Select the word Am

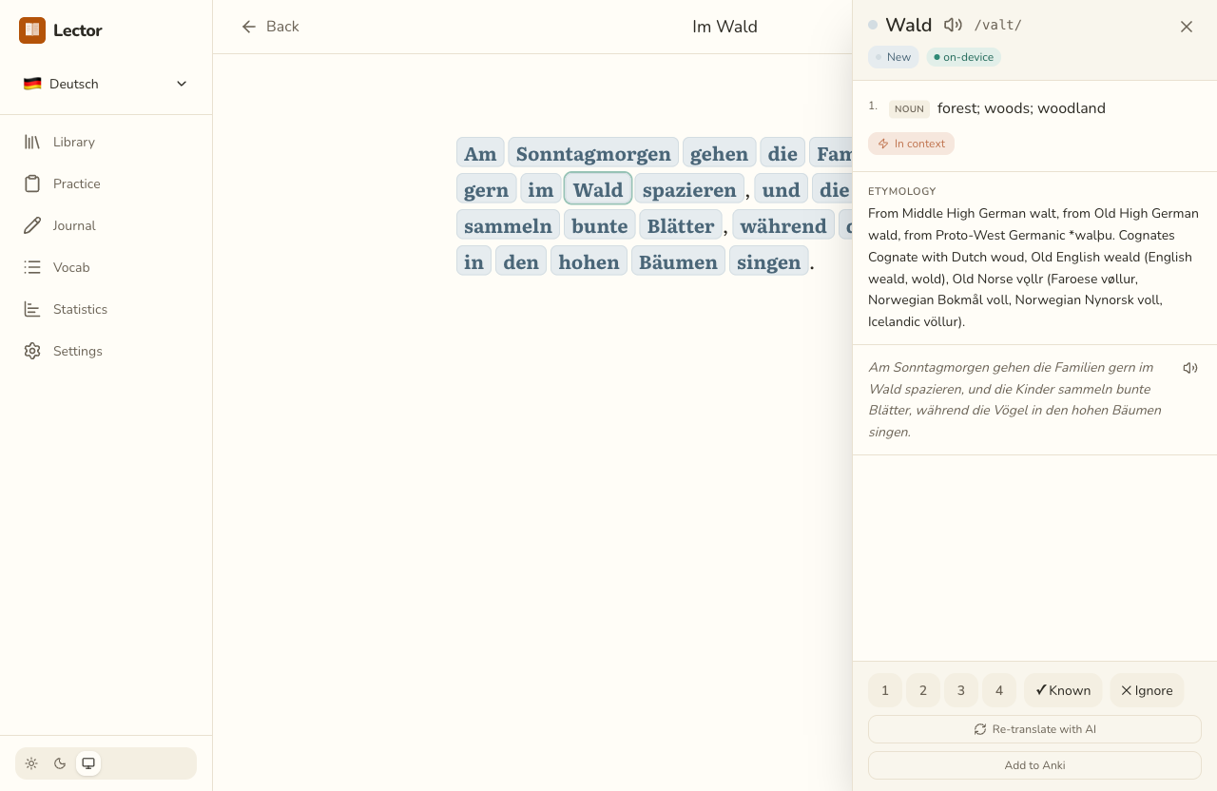pos(480,153)
